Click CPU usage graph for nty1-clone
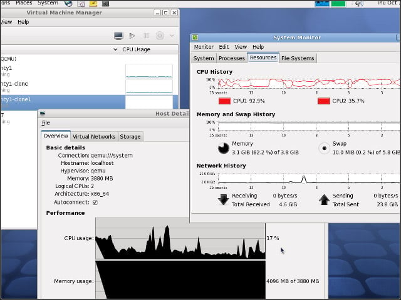 pyautogui.click(x=149, y=87)
